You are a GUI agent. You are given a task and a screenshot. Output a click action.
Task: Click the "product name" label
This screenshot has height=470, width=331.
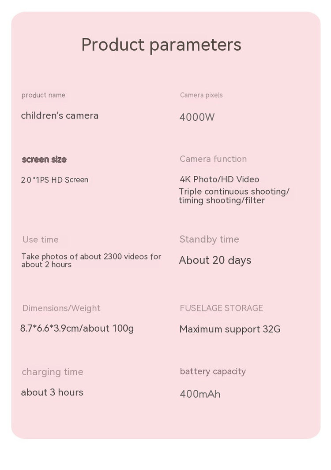(x=43, y=95)
